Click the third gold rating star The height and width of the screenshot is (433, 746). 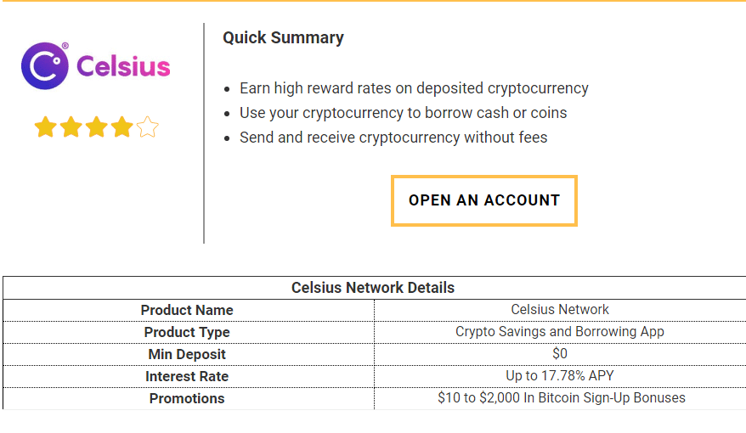pos(97,127)
